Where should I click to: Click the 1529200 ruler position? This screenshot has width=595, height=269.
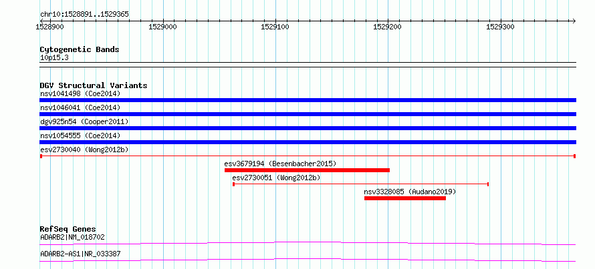(x=388, y=27)
